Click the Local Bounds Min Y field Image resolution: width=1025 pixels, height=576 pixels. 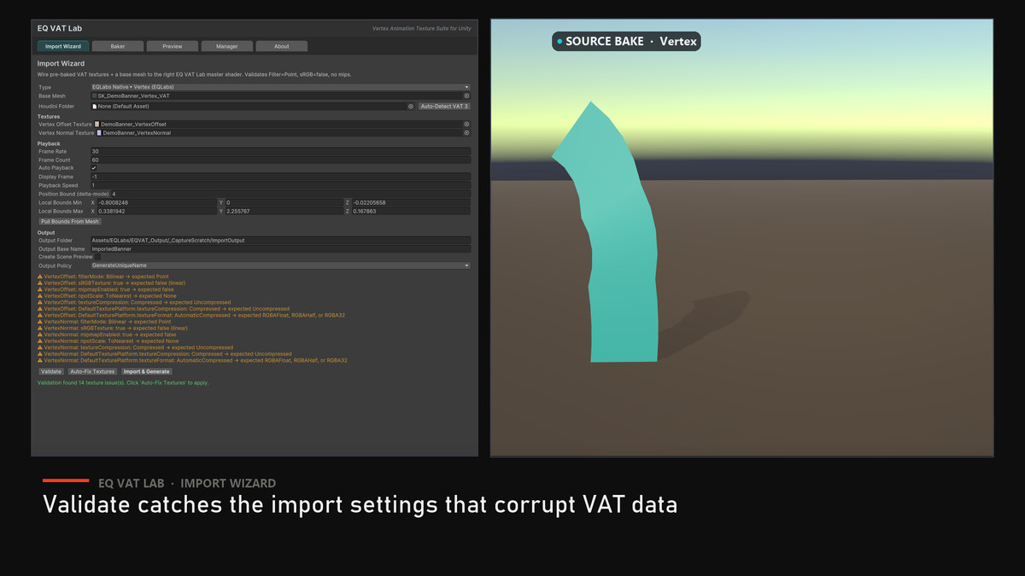click(284, 202)
